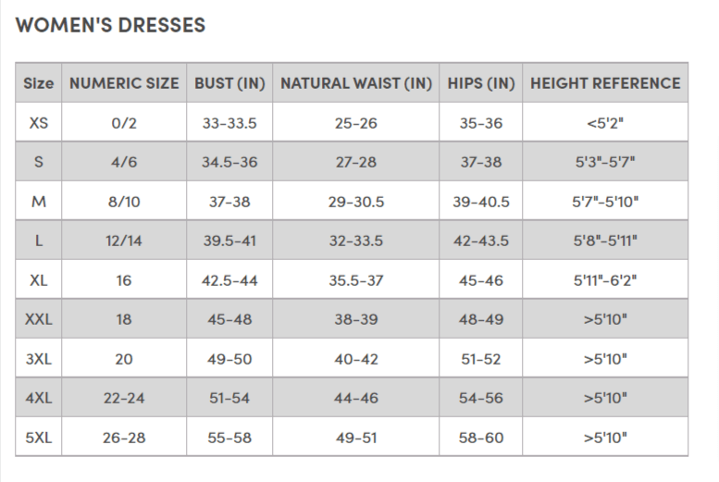The width and height of the screenshot is (719, 482).
Task: Select the HIPS (IN) column header
Action: [x=480, y=83]
